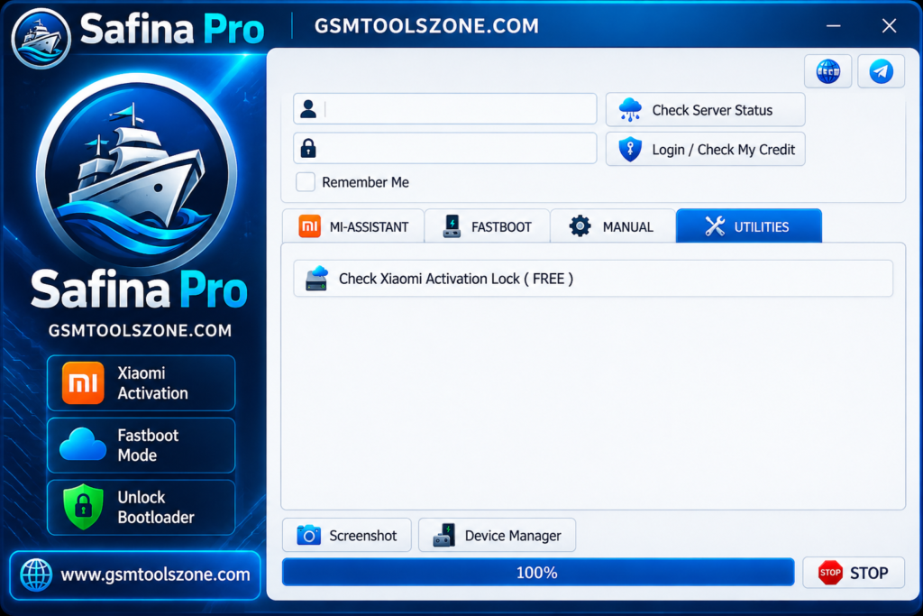Click the 100% progress bar

[538, 572]
